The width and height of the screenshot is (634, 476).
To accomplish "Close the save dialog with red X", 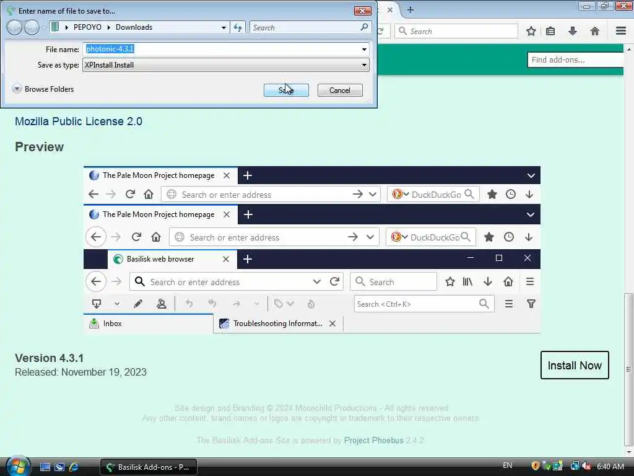I will (x=362, y=11).
